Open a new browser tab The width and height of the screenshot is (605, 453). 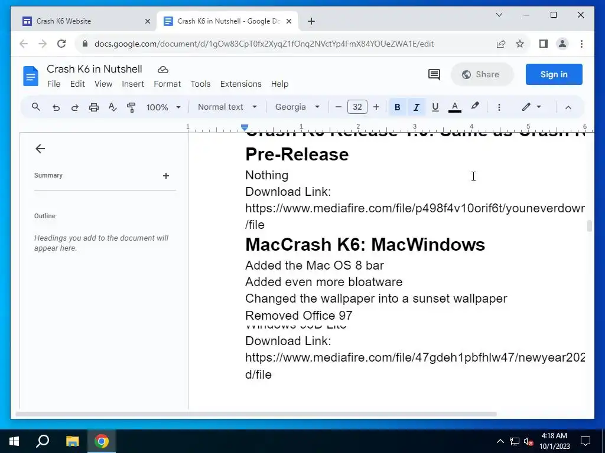point(311,21)
